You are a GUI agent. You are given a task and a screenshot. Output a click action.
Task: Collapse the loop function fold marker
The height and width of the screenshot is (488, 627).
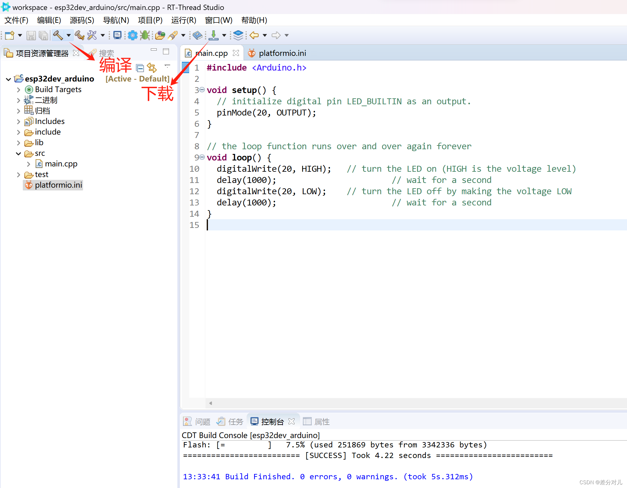click(202, 157)
